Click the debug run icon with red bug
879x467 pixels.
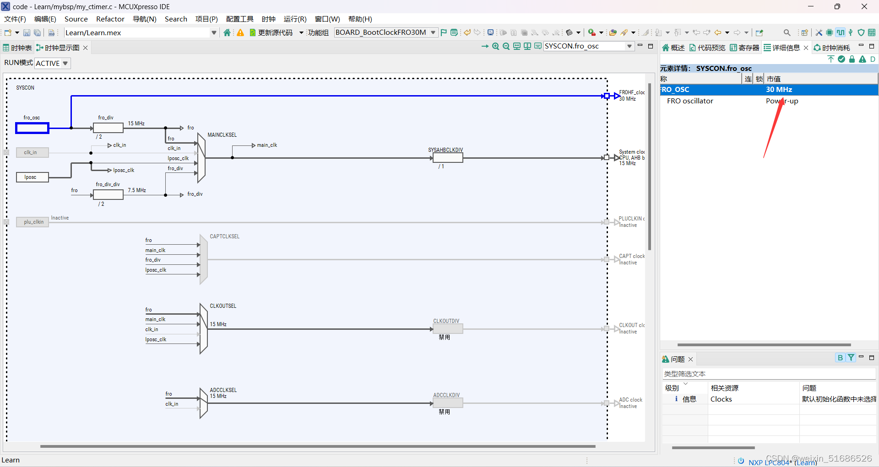point(592,32)
